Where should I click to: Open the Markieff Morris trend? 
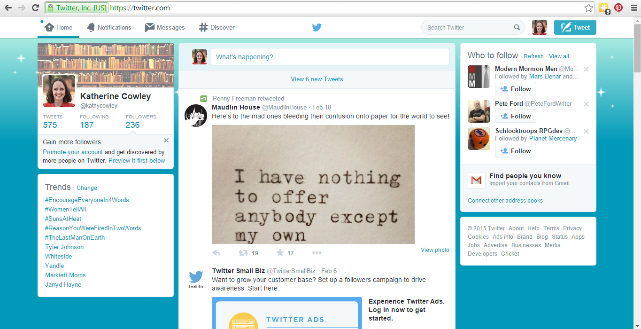click(65, 275)
